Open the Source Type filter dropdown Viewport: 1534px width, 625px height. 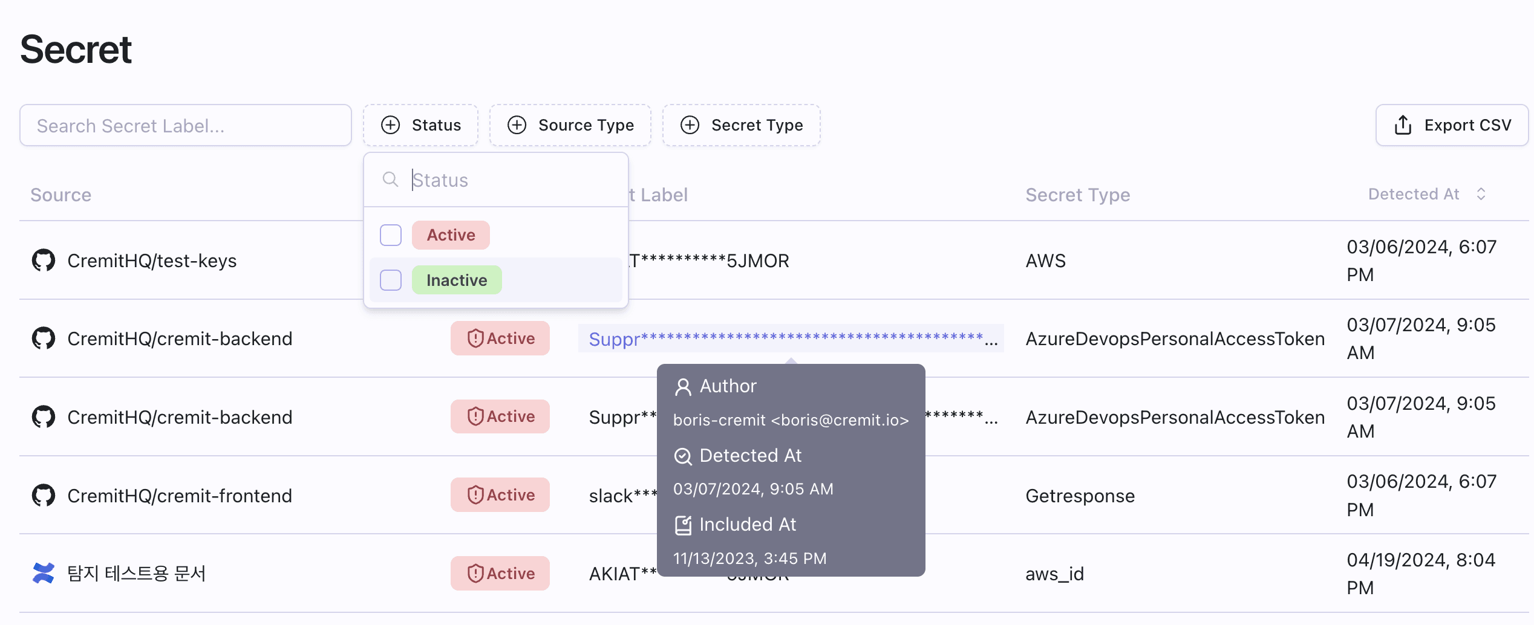coord(570,125)
